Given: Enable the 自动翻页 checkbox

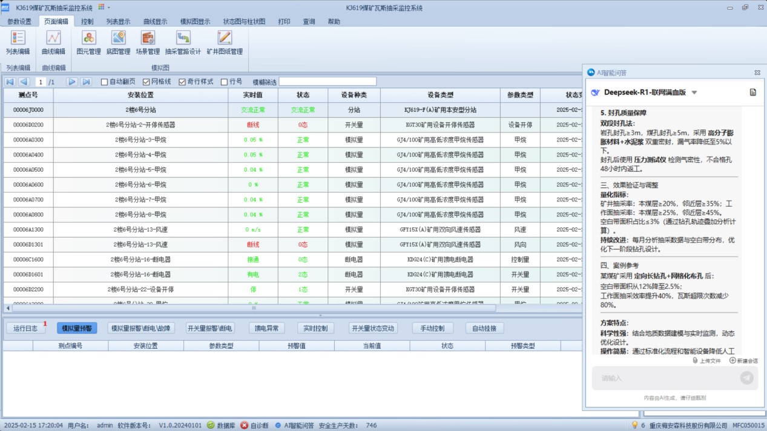Looking at the screenshot, I should click(x=105, y=82).
